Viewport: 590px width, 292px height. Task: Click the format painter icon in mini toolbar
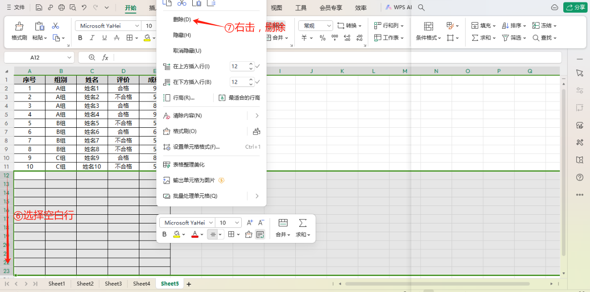click(x=249, y=234)
